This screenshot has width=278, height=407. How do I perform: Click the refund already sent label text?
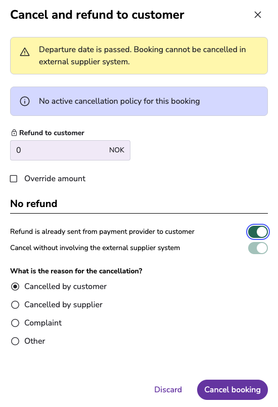click(x=102, y=231)
